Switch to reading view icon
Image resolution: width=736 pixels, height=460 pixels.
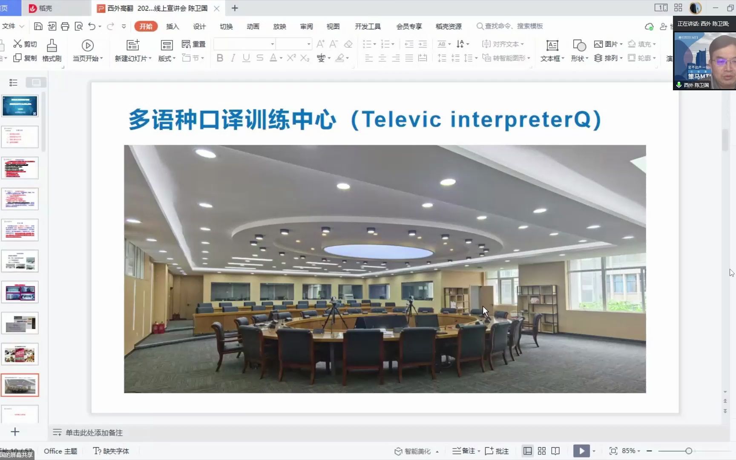(x=555, y=451)
